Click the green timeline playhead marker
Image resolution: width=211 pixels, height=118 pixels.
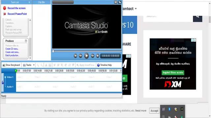pos(16,71)
